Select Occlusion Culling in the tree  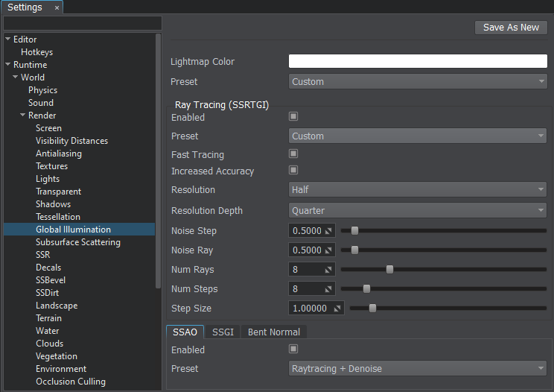[x=71, y=382]
